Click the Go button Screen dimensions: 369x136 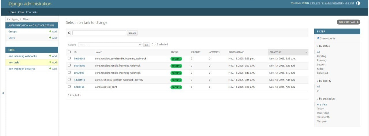pos(146,45)
